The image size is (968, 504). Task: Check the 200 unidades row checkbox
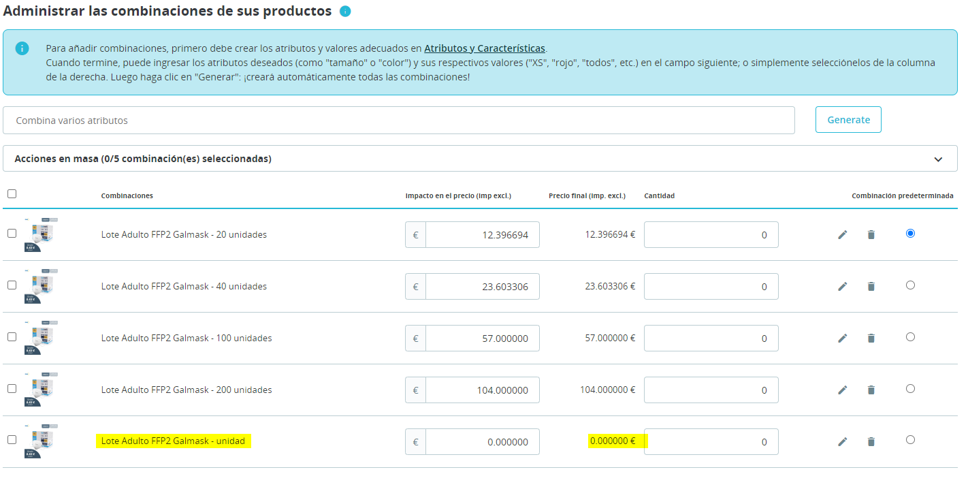(12, 388)
